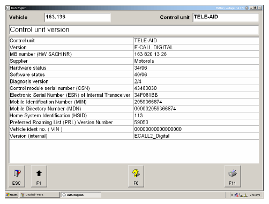This screenshot has width=269, height=204.
Task: Click the Control unit field showing TELE-AID
Action: pos(226,17)
